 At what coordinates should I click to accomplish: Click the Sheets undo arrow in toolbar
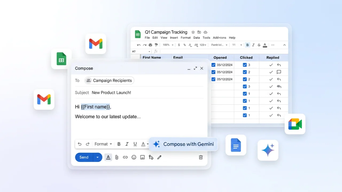pos(139,45)
